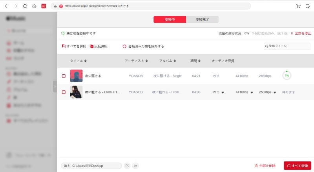The width and height of the screenshot is (314, 172).
Task: Switch to the 変換完了 tab
Action: (x=202, y=20)
